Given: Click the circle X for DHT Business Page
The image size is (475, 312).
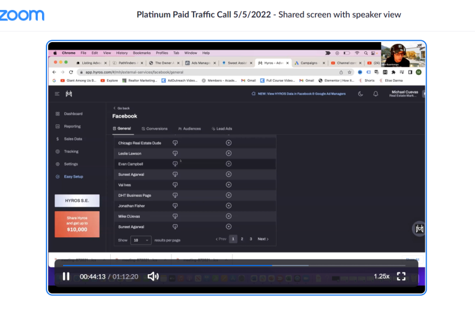Looking at the screenshot, I should click(x=228, y=196).
